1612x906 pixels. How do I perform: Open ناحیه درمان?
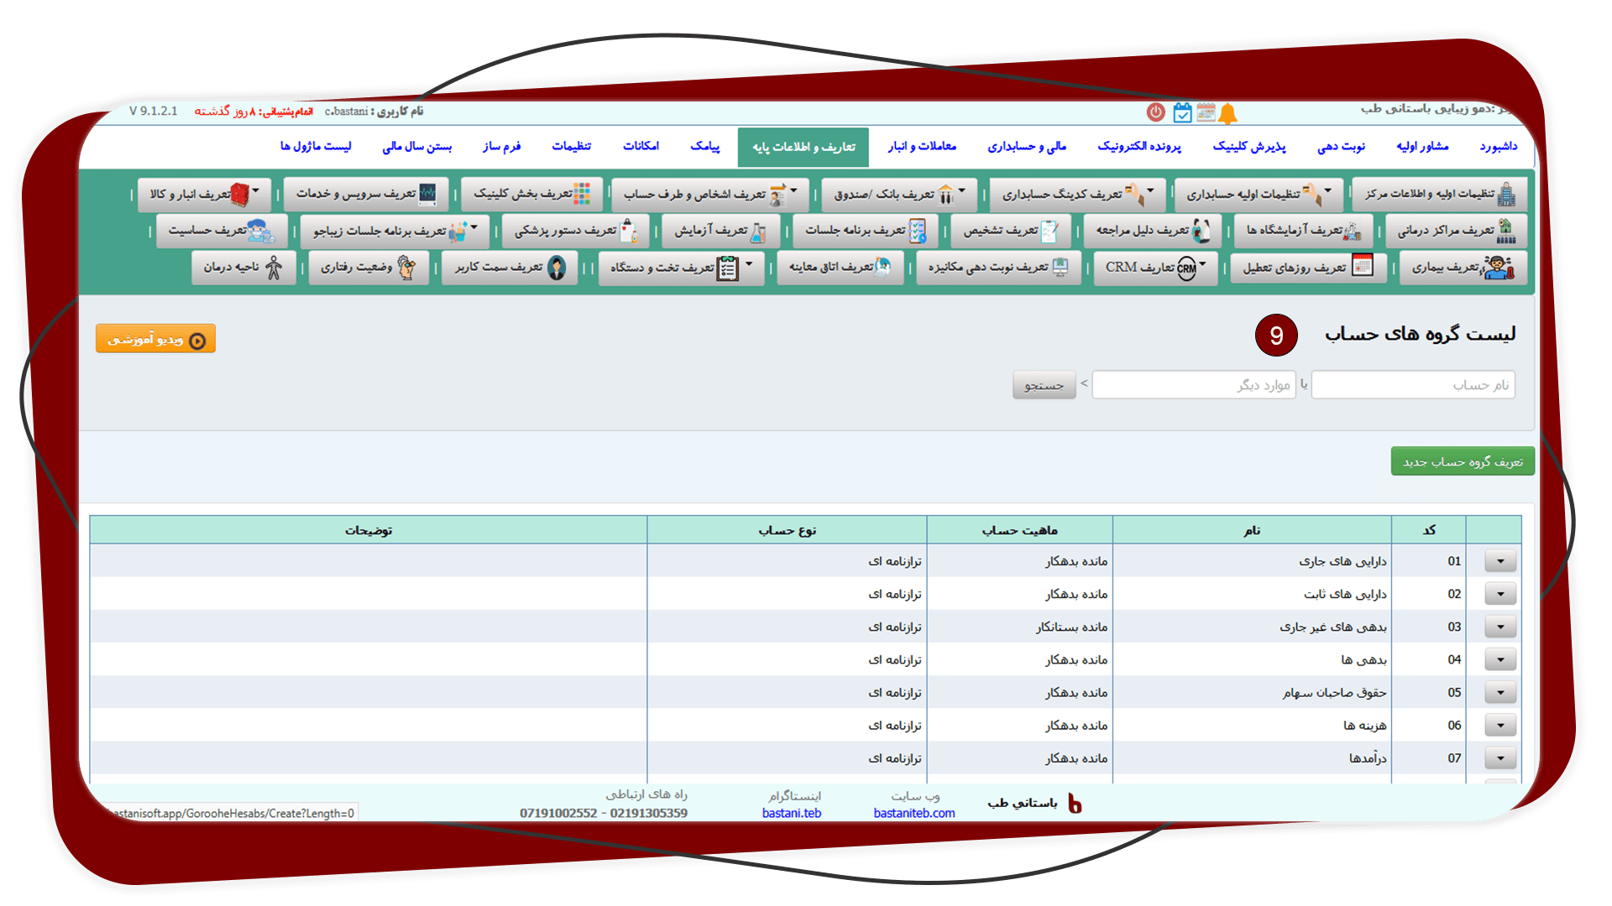(243, 268)
